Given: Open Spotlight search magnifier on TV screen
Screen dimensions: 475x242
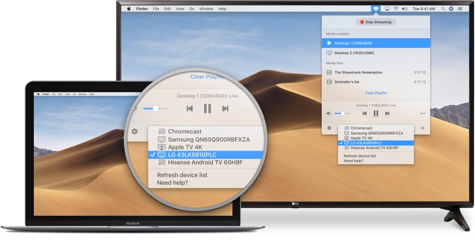Looking at the screenshot, I should (443, 9).
